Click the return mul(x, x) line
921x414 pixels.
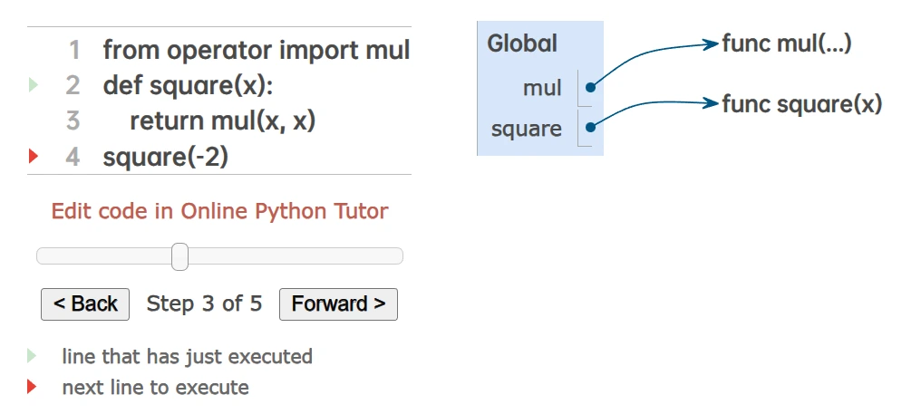point(222,121)
